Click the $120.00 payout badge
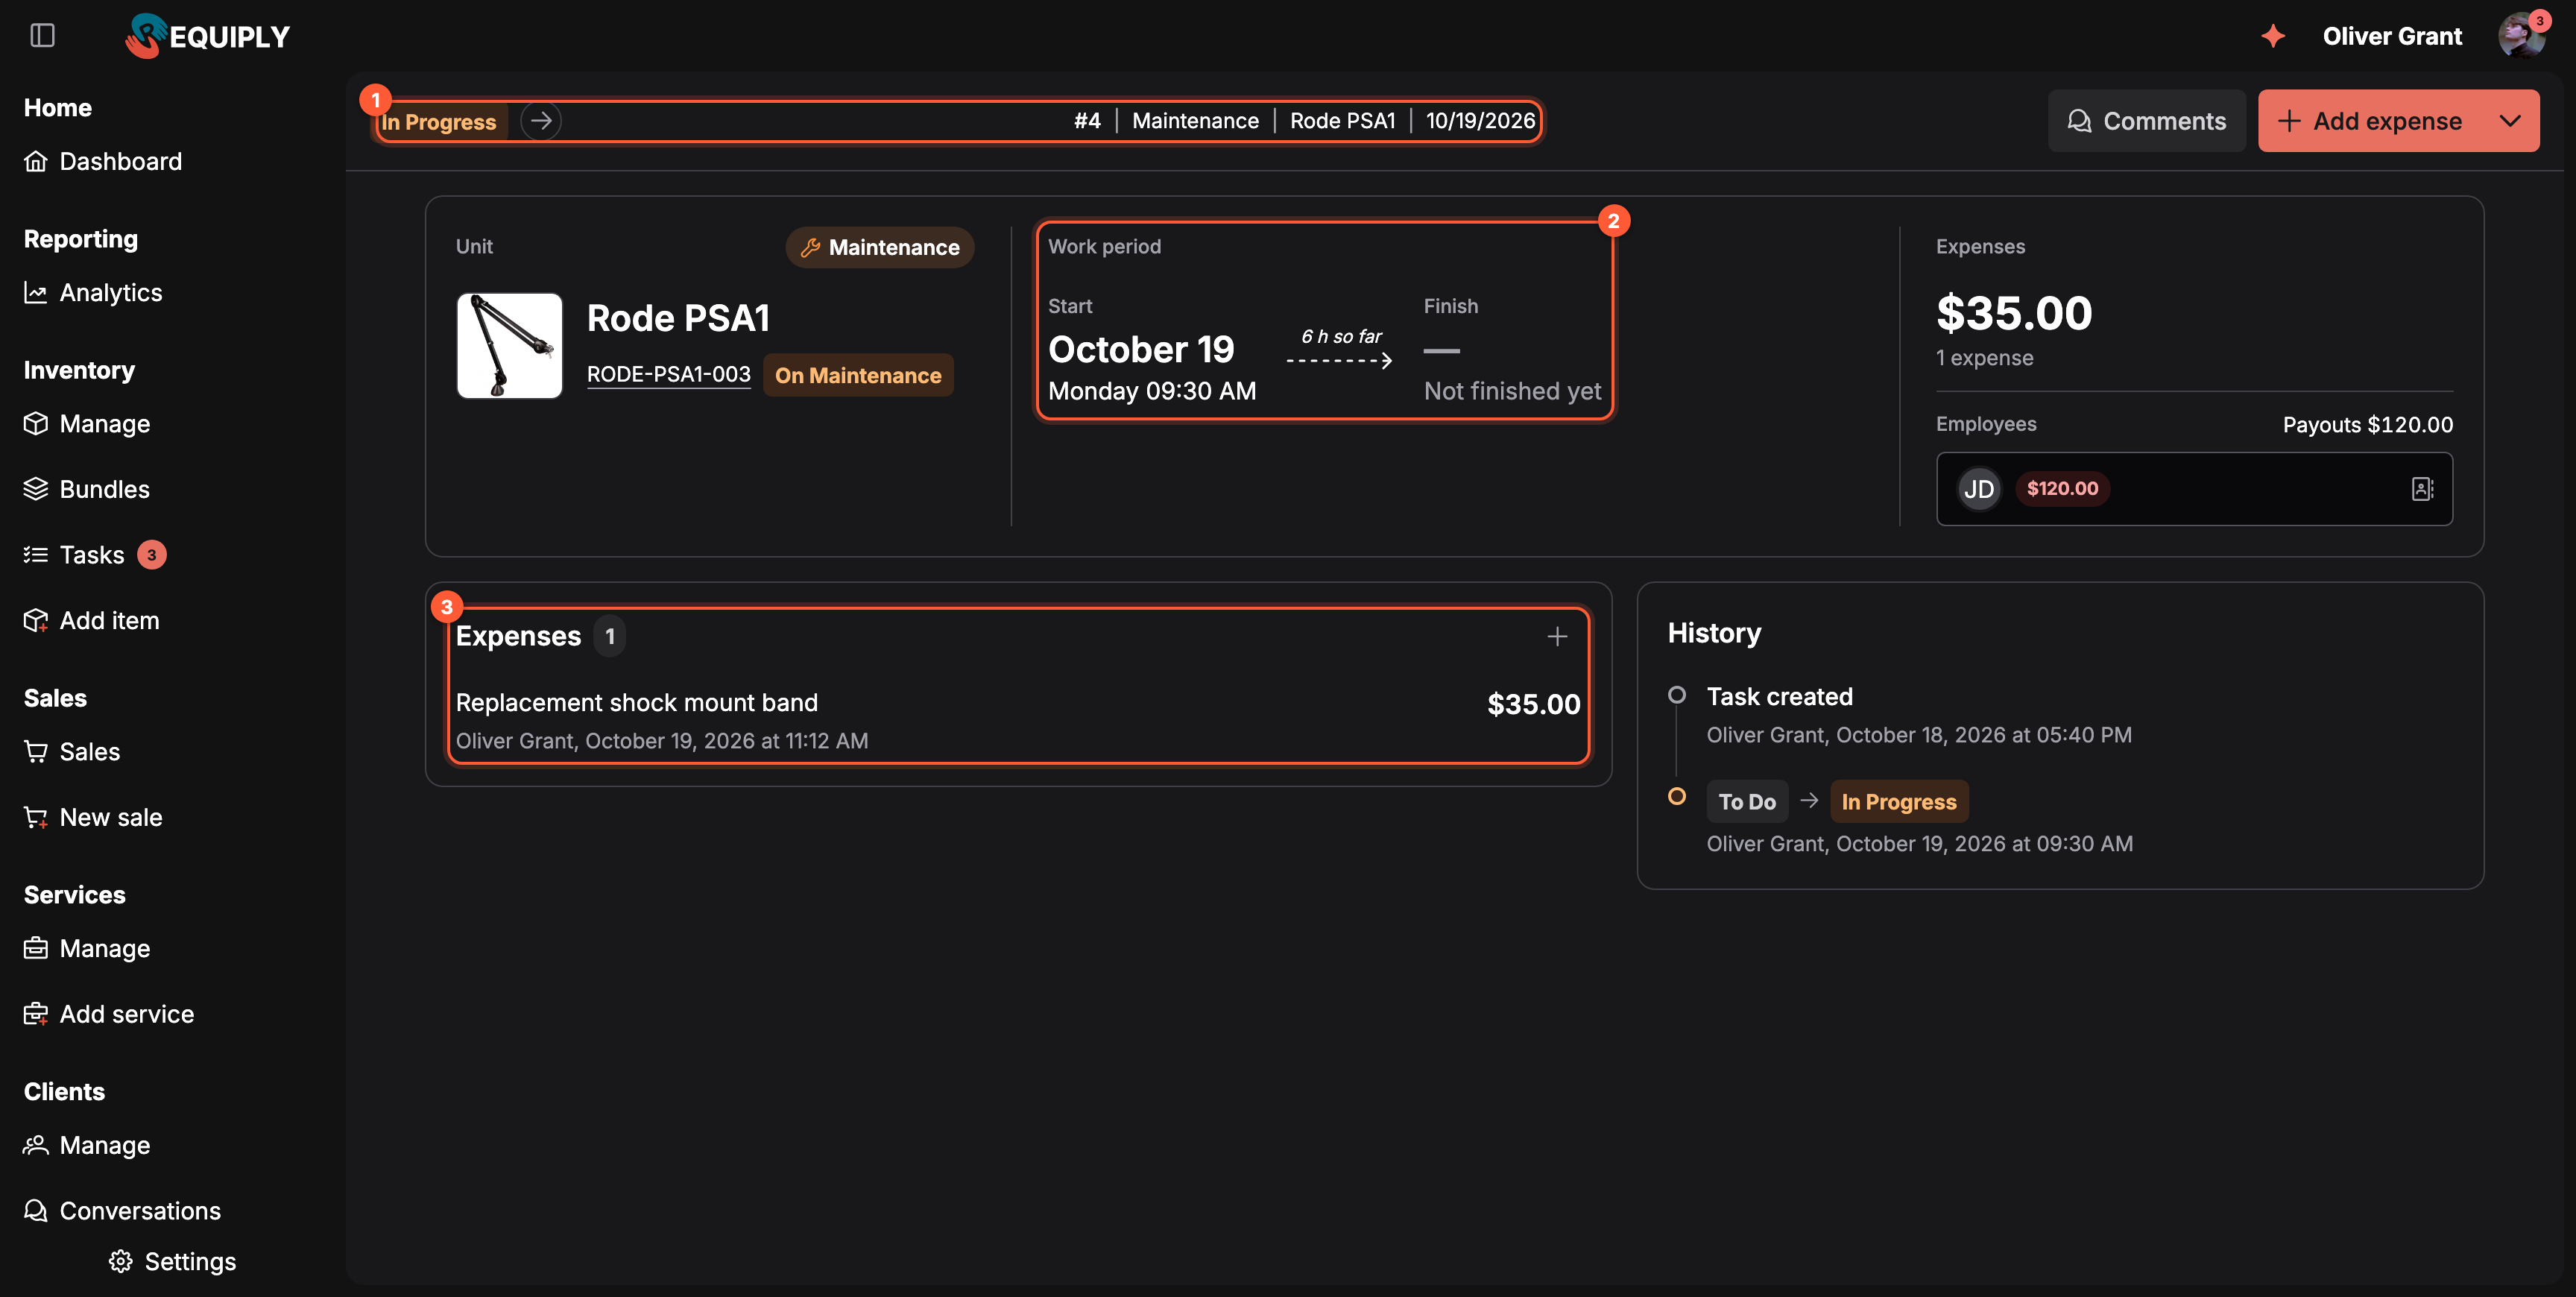The height and width of the screenshot is (1297, 2576). [x=2062, y=489]
